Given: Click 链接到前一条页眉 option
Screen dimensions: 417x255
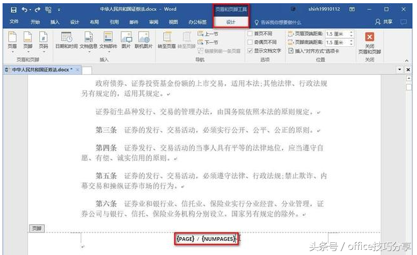Looking at the screenshot, I should (x=219, y=51).
